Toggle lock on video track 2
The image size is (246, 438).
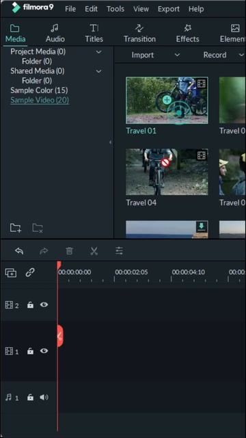(x=30, y=305)
